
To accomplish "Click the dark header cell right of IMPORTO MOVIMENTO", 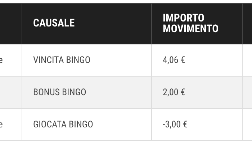I will 247,24.
